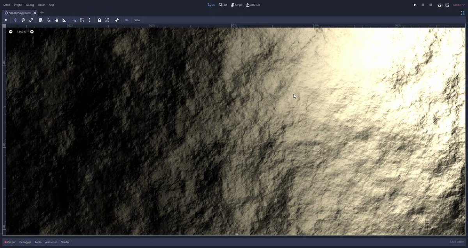Open snapping options three-dot menu
The height and width of the screenshot is (248, 468).
tap(90, 20)
